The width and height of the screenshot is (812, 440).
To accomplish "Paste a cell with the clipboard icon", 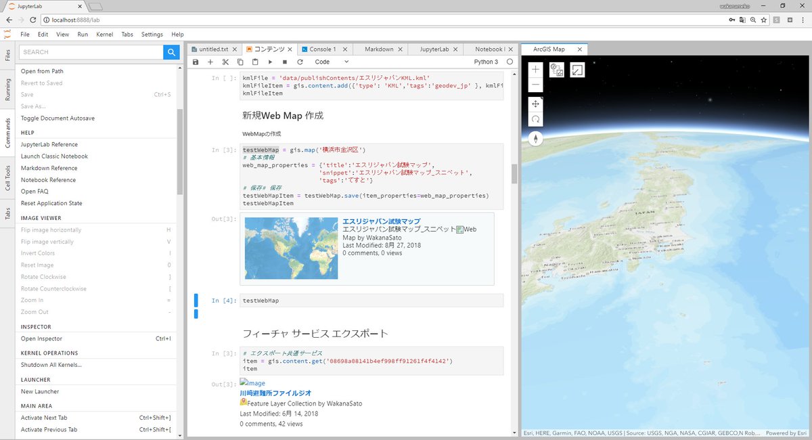I will [x=255, y=62].
